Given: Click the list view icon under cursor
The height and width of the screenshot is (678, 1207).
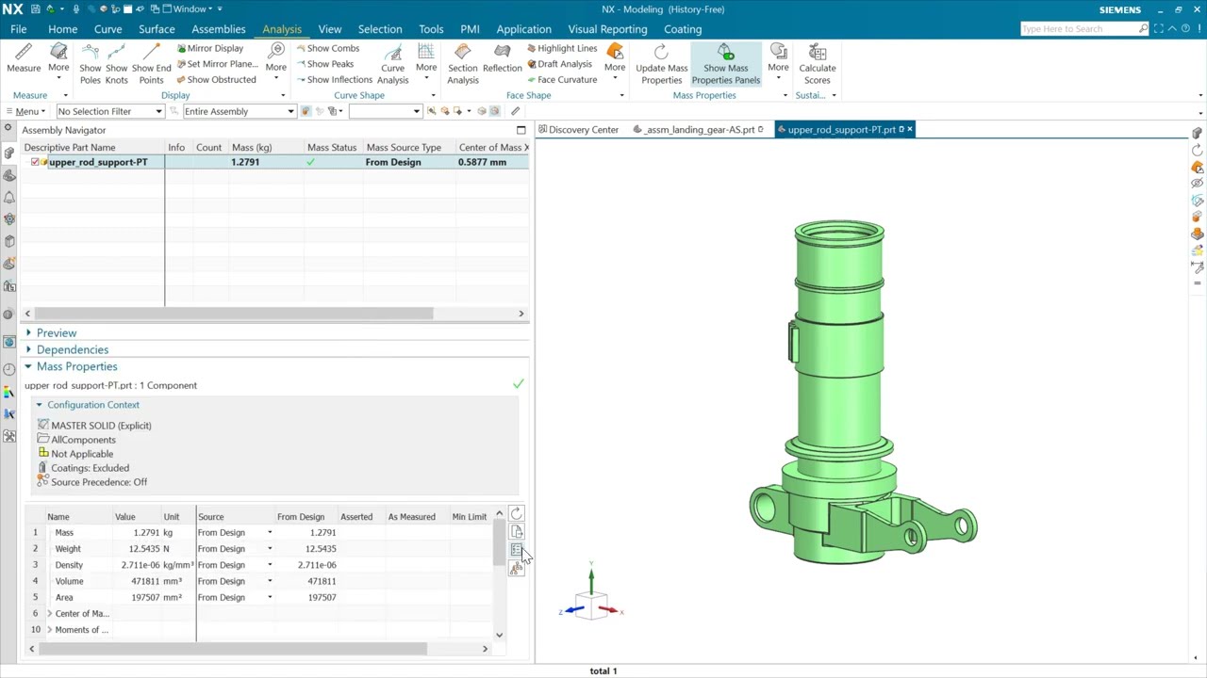Looking at the screenshot, I should coord(516,550).
